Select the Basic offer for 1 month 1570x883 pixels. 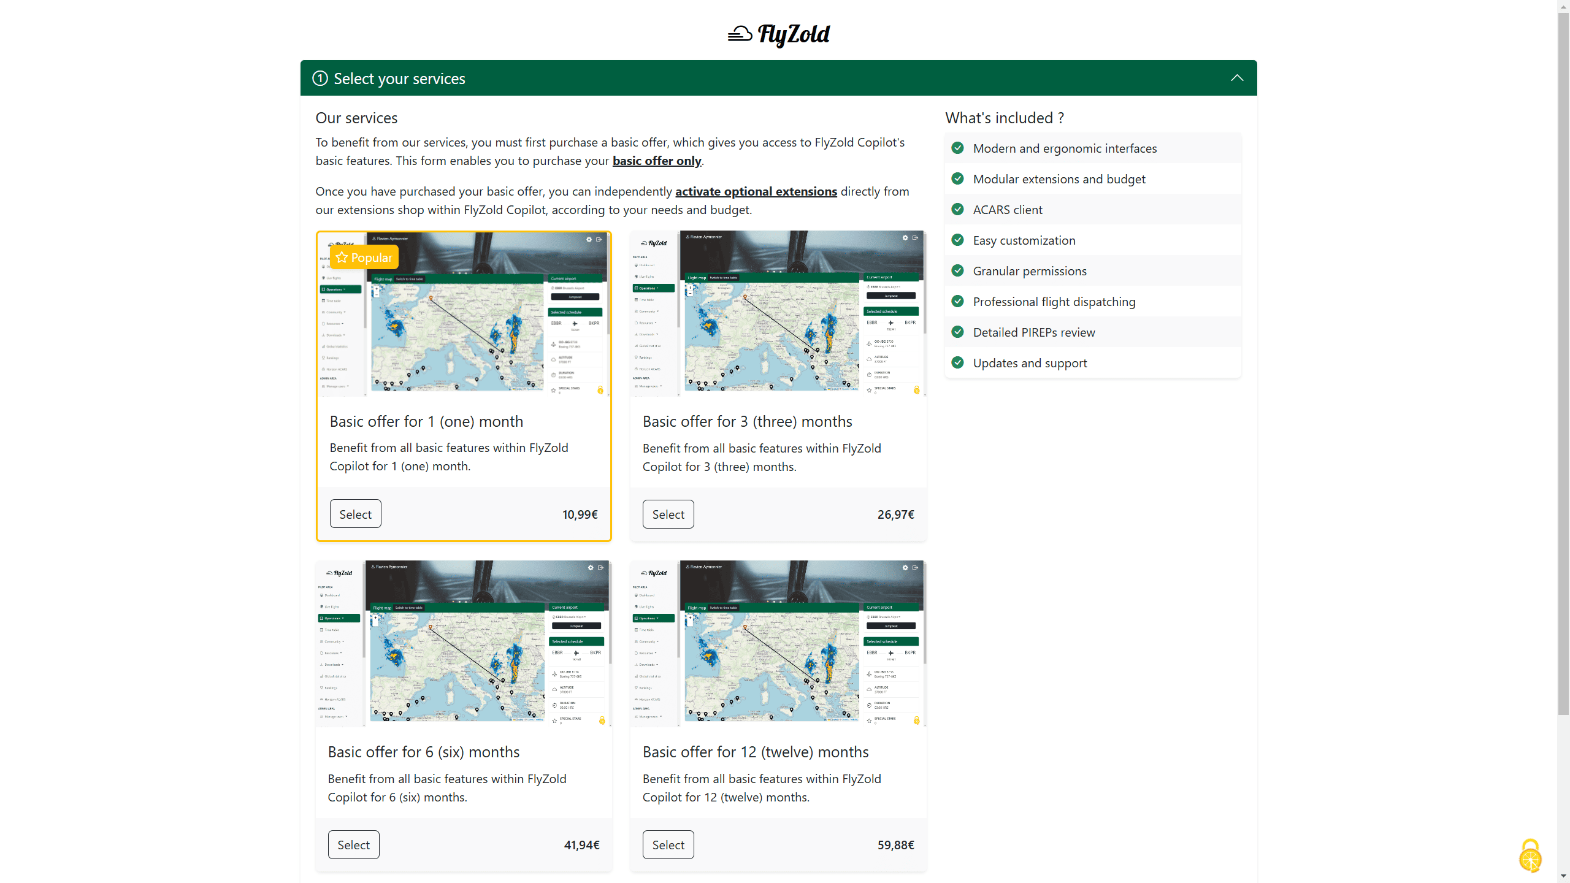coord(356,513)
